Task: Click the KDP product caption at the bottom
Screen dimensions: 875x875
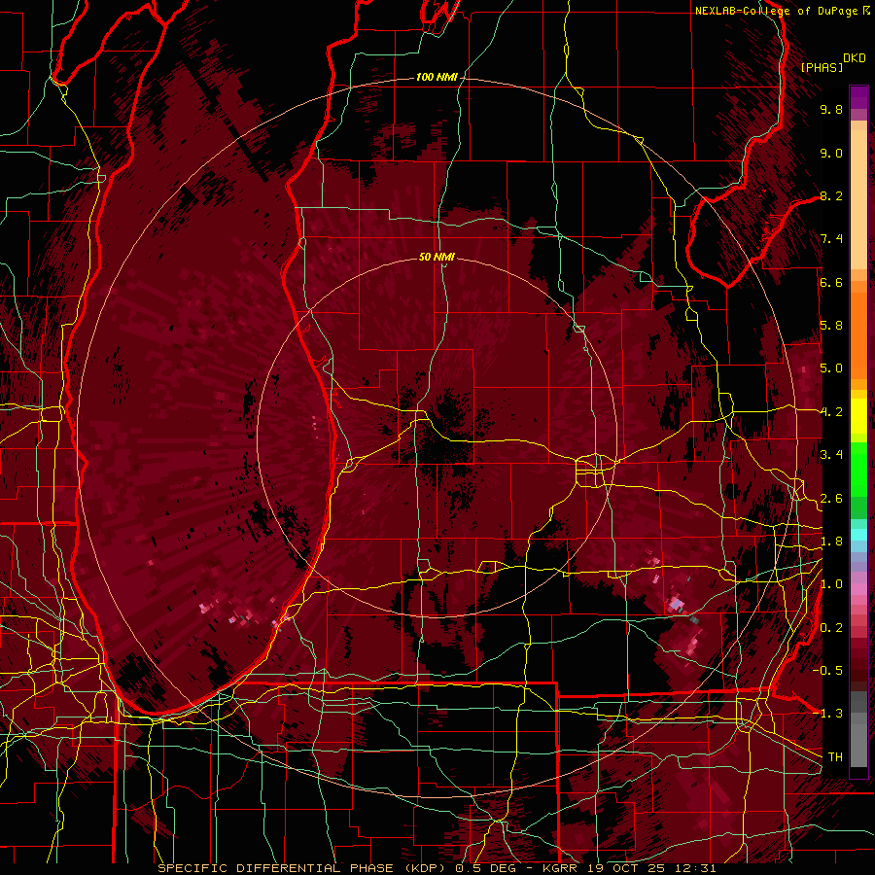Action: point(437,868)
